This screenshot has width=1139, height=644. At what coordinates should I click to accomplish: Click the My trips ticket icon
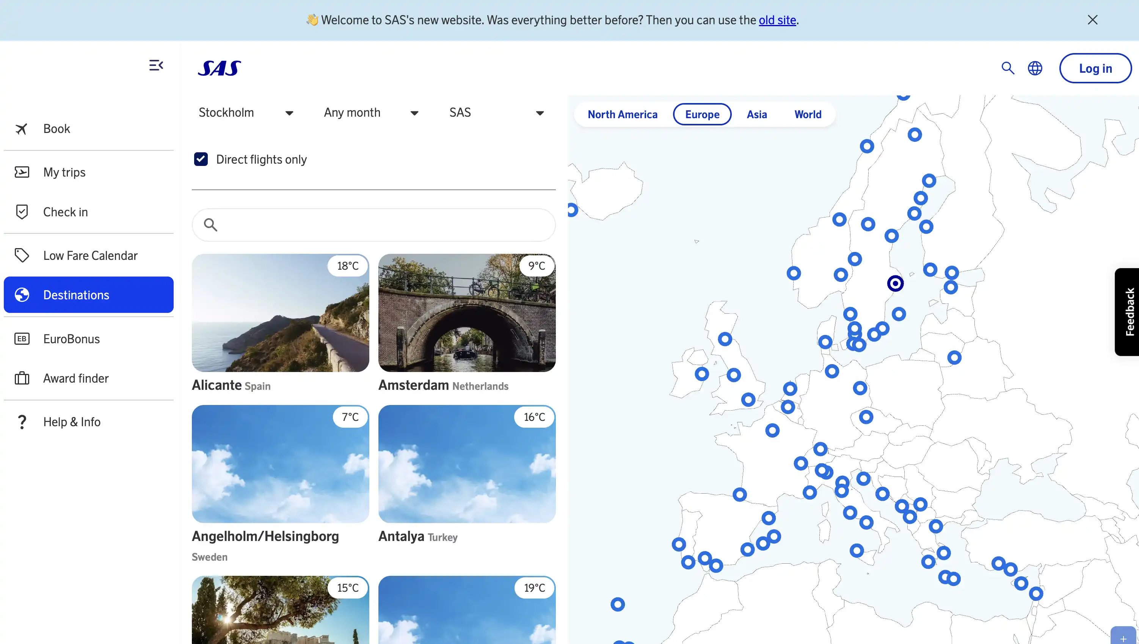[x=22, y=172]
